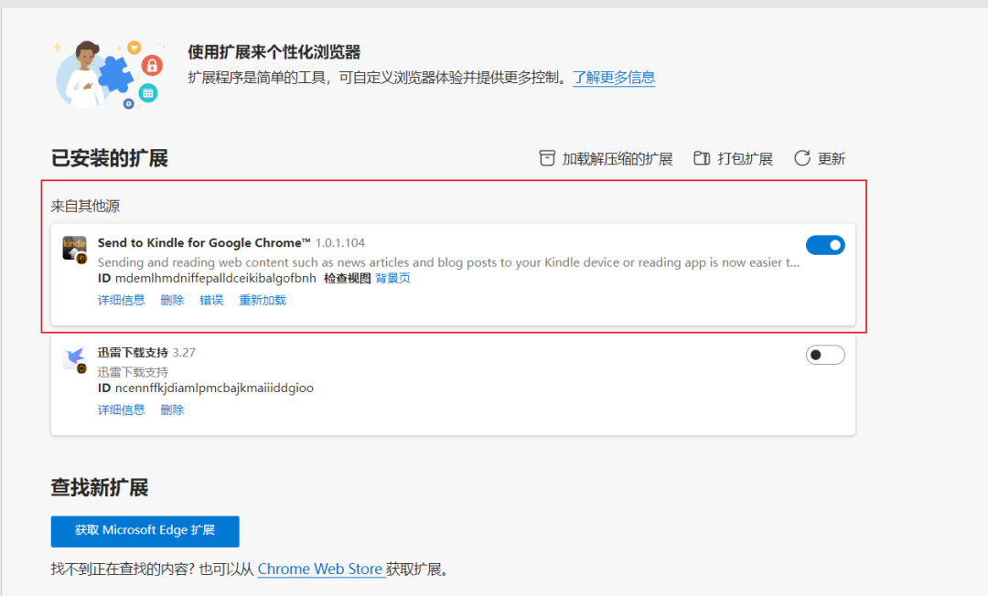
Task: Open 详细信息 for Send to Kindle
Action: coord(121,300)
